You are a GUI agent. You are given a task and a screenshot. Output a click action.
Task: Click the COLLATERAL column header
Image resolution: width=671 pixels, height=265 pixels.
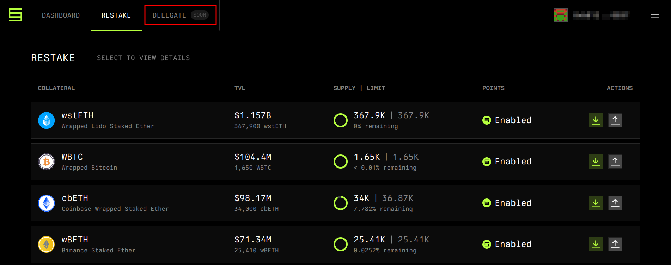[56, 88]
